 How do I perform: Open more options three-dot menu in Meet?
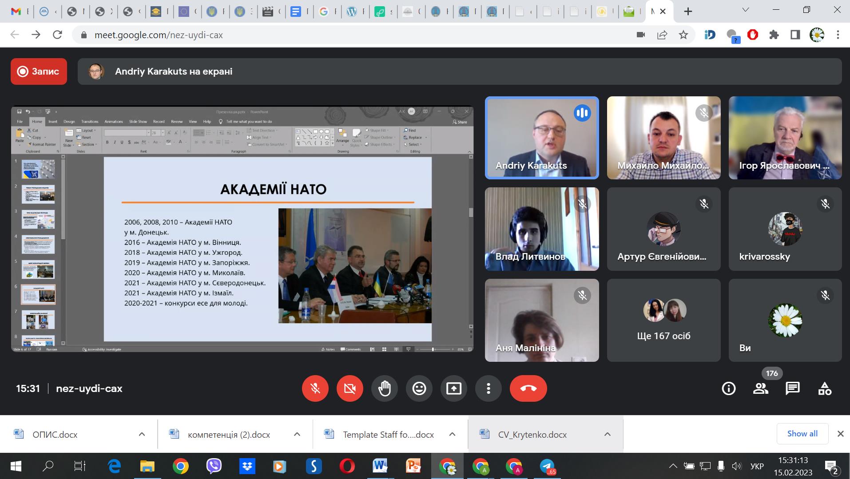tap(489, 388)
